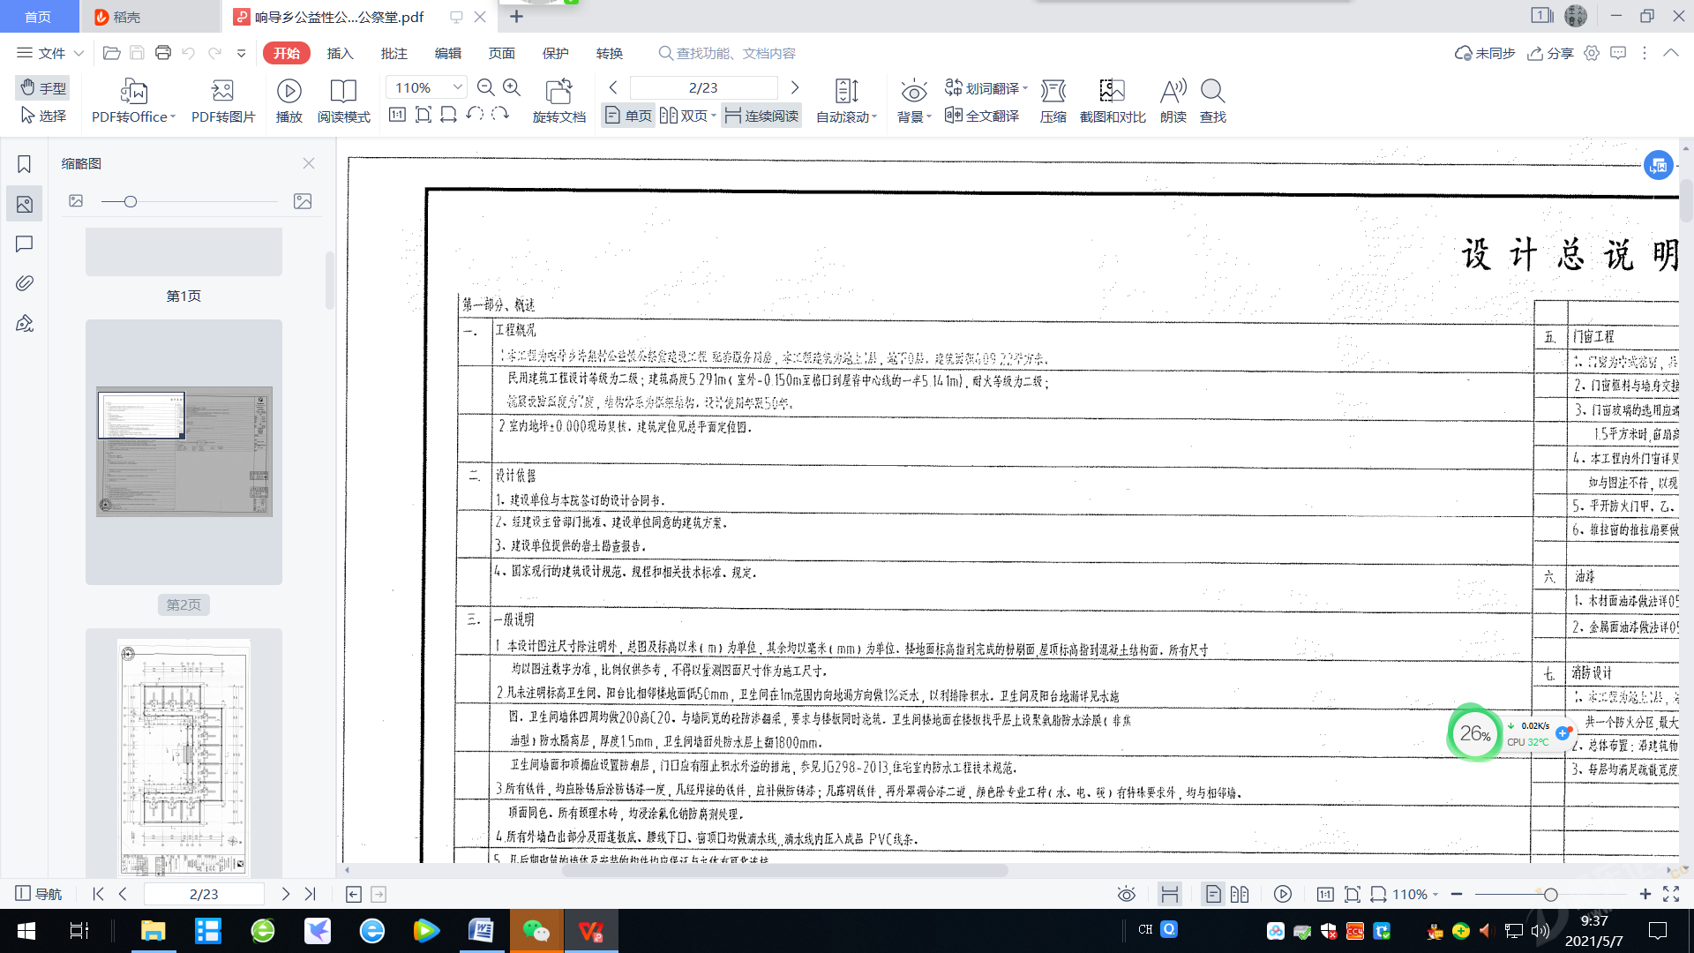Screen dimensions: 1694x953
Task: Toggle single page icon in status bar
Action: coord(1213,894)
